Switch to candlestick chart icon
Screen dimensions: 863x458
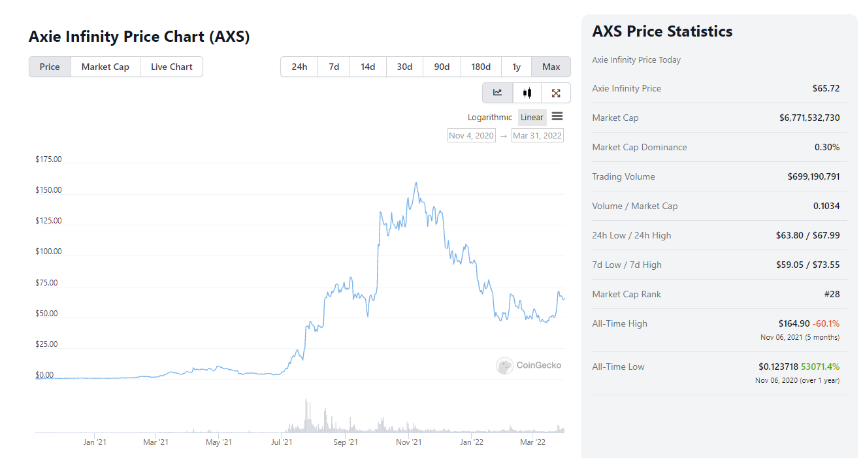(527, 93)
